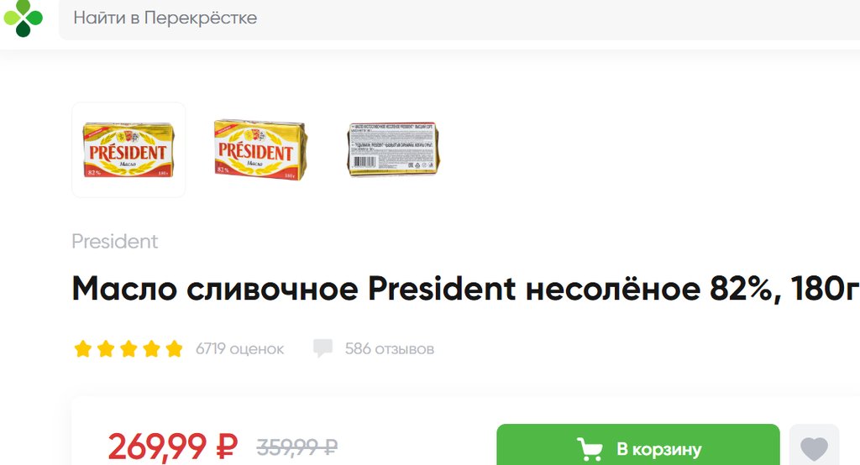Click the speech bubble reviews icon
Screen dimensions: 860x465
[x=322, y=349]
